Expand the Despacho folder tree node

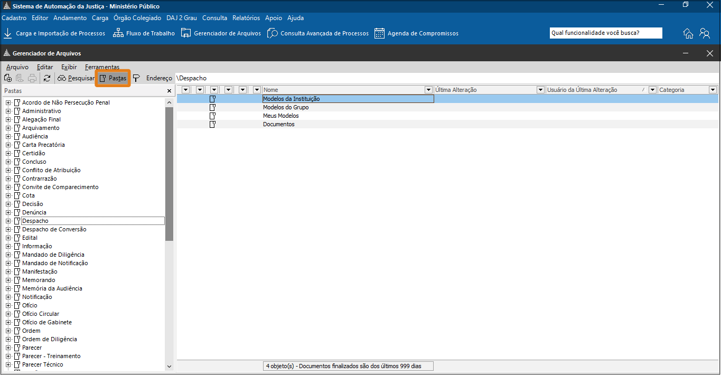(x=8, y=221)
